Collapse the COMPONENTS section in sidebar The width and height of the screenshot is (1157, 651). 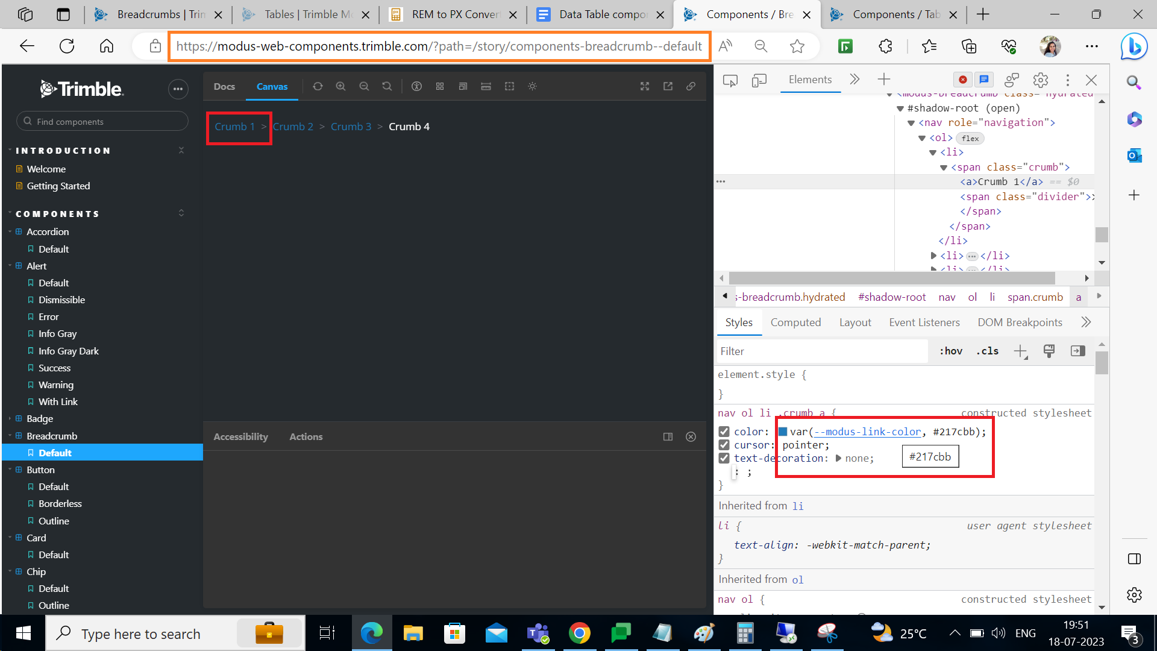coord(181,213)
